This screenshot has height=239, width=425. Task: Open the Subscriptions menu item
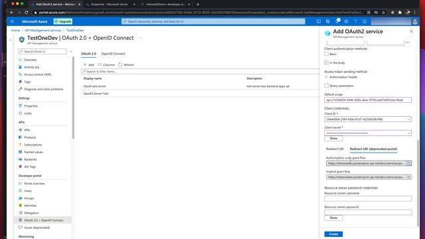point(33,145)
